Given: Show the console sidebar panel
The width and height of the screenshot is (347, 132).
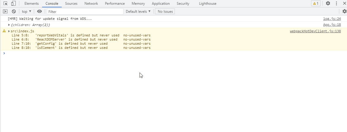Looking at the screenshot, I should pos(5,12).
